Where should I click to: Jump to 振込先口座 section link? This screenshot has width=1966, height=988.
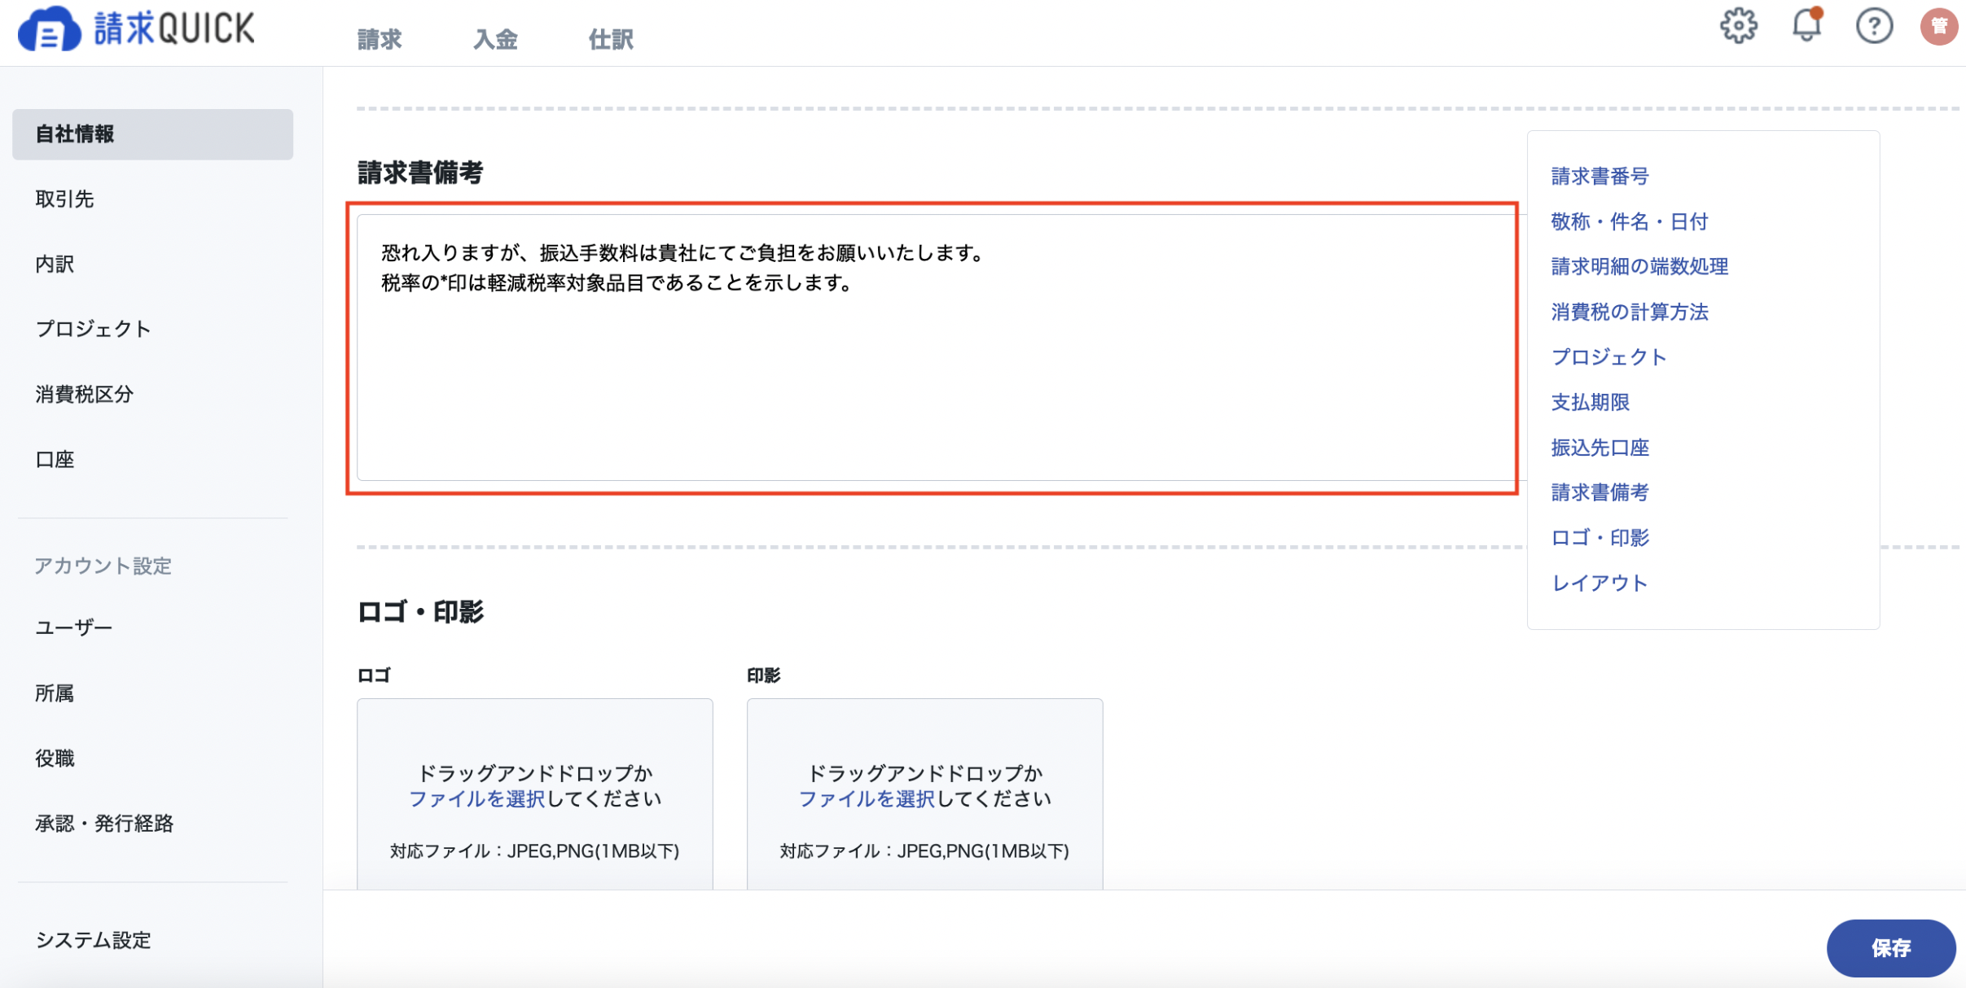[x=1600, y=448]
